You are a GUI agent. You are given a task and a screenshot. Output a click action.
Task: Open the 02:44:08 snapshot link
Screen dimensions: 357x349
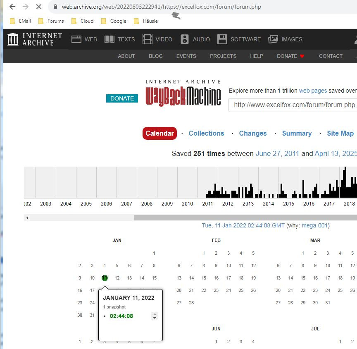(121, 316)
